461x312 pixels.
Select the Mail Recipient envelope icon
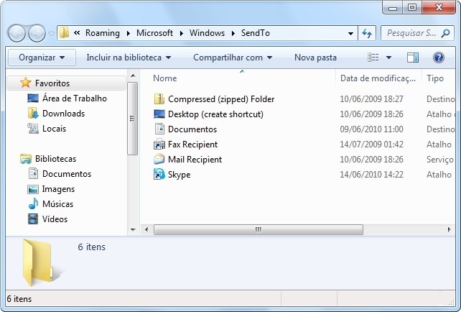[159, 160]
